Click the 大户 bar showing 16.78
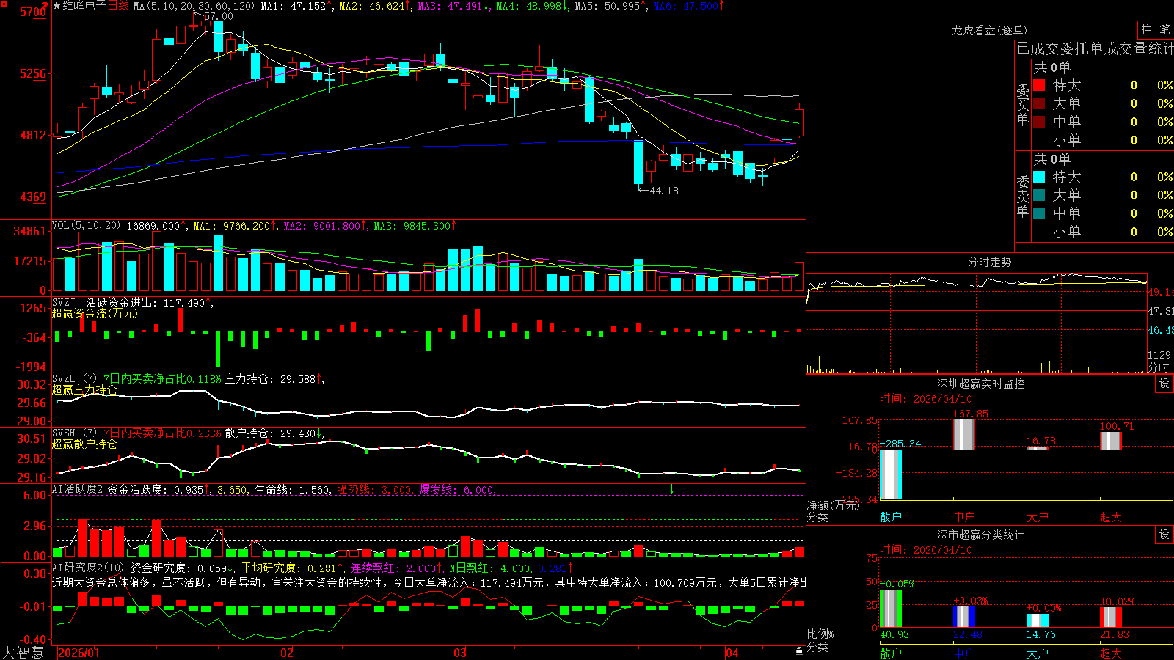 click(x=1038, y=448)
